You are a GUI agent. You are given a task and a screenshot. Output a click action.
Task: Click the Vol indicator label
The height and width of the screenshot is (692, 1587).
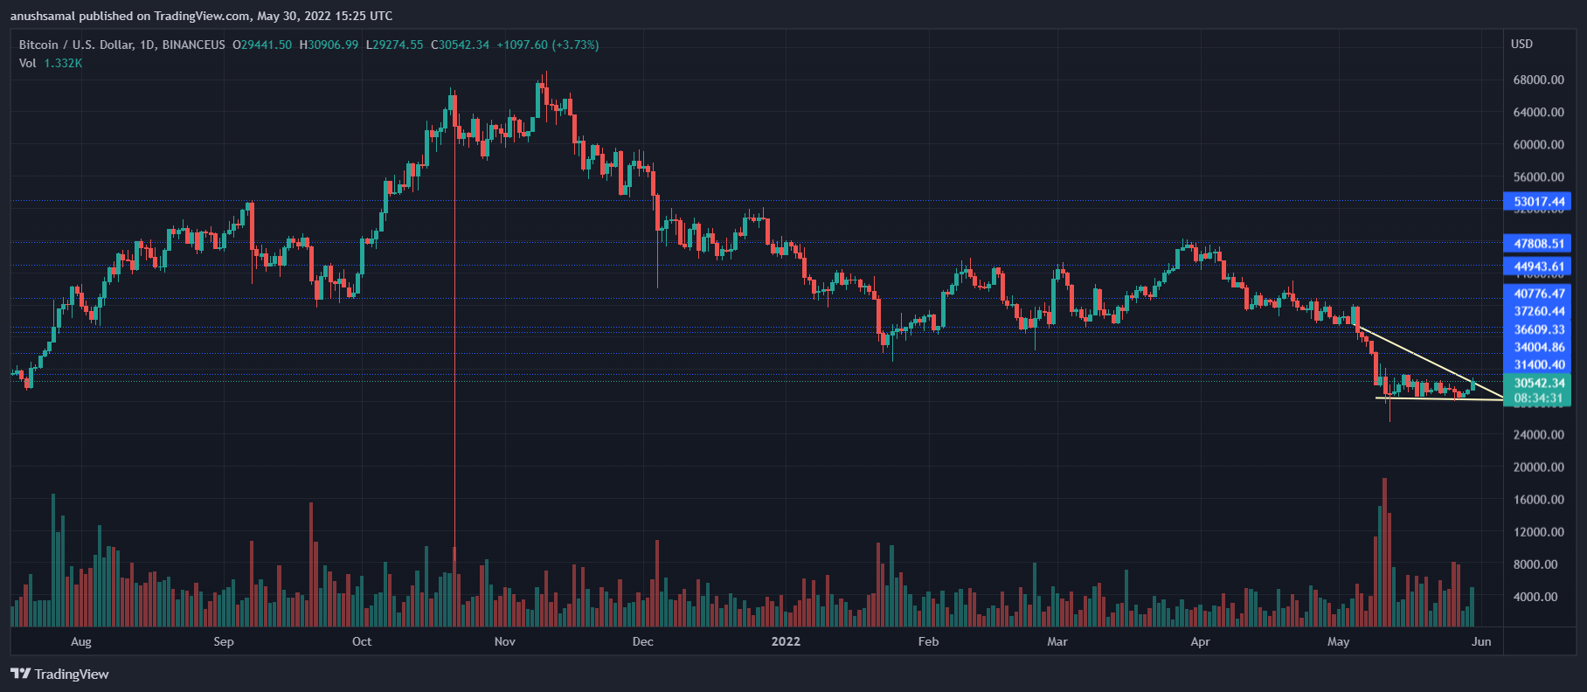(28, 63)
